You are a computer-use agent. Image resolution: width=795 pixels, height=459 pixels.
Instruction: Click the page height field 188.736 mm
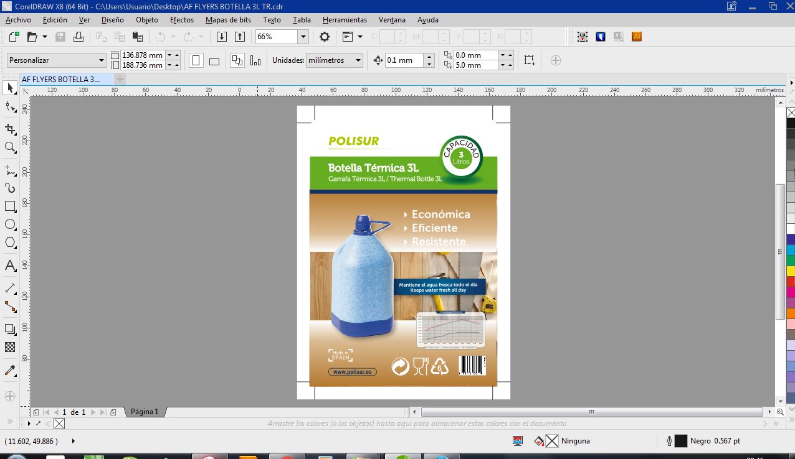click(x=143, y=65)
